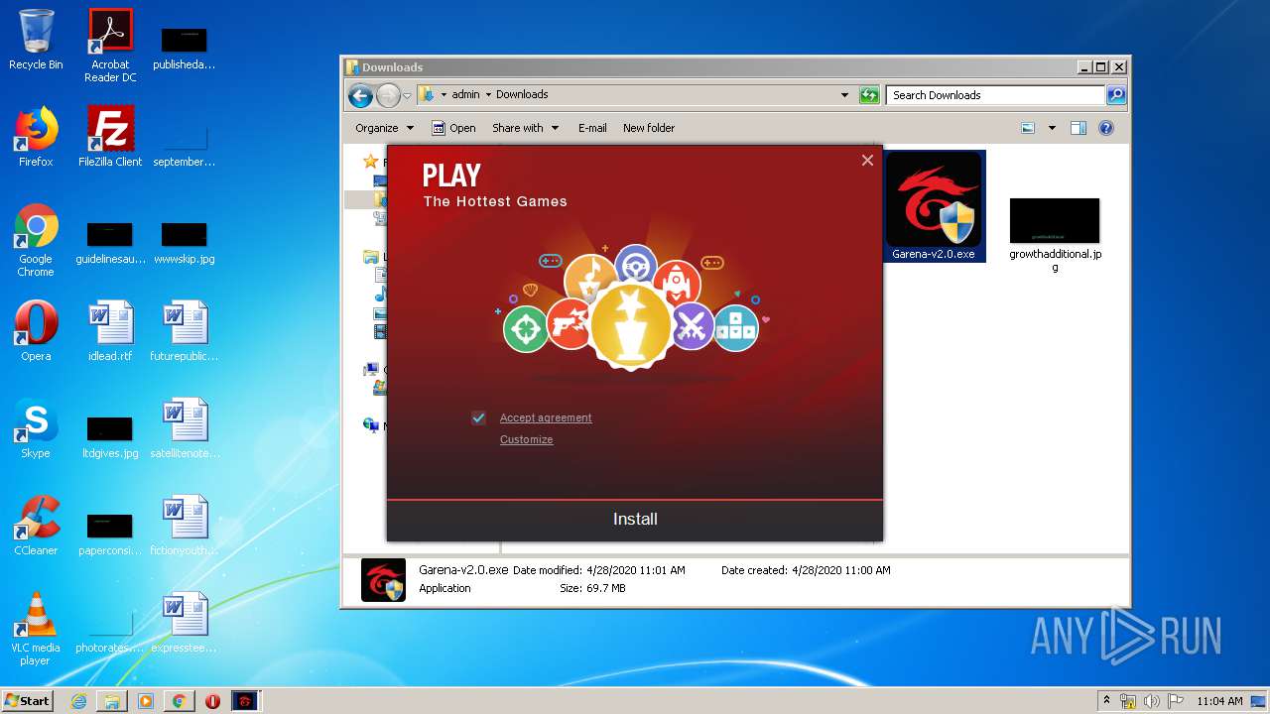1270x714 pixels.
Task: Click the Install button in Garena installer
Action: tap(635, 520)
